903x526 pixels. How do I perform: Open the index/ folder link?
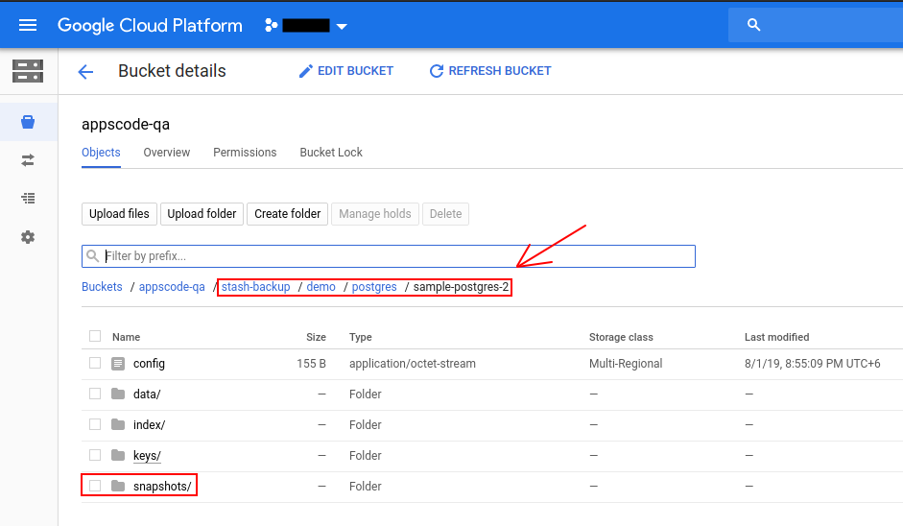coord(149,424)
